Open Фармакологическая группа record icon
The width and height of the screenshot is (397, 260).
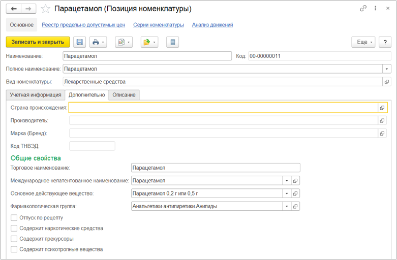[295, 206]
